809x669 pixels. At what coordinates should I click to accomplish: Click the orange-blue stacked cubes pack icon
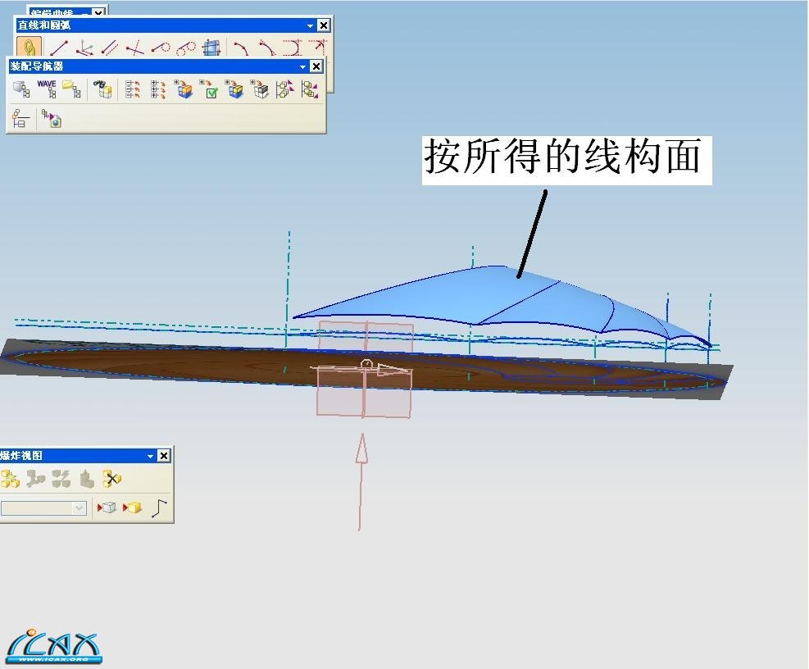click(184, 89)
